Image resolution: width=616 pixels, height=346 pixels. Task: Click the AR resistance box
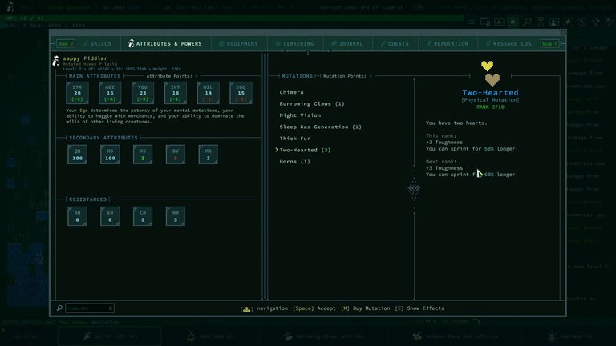[78, 215]
